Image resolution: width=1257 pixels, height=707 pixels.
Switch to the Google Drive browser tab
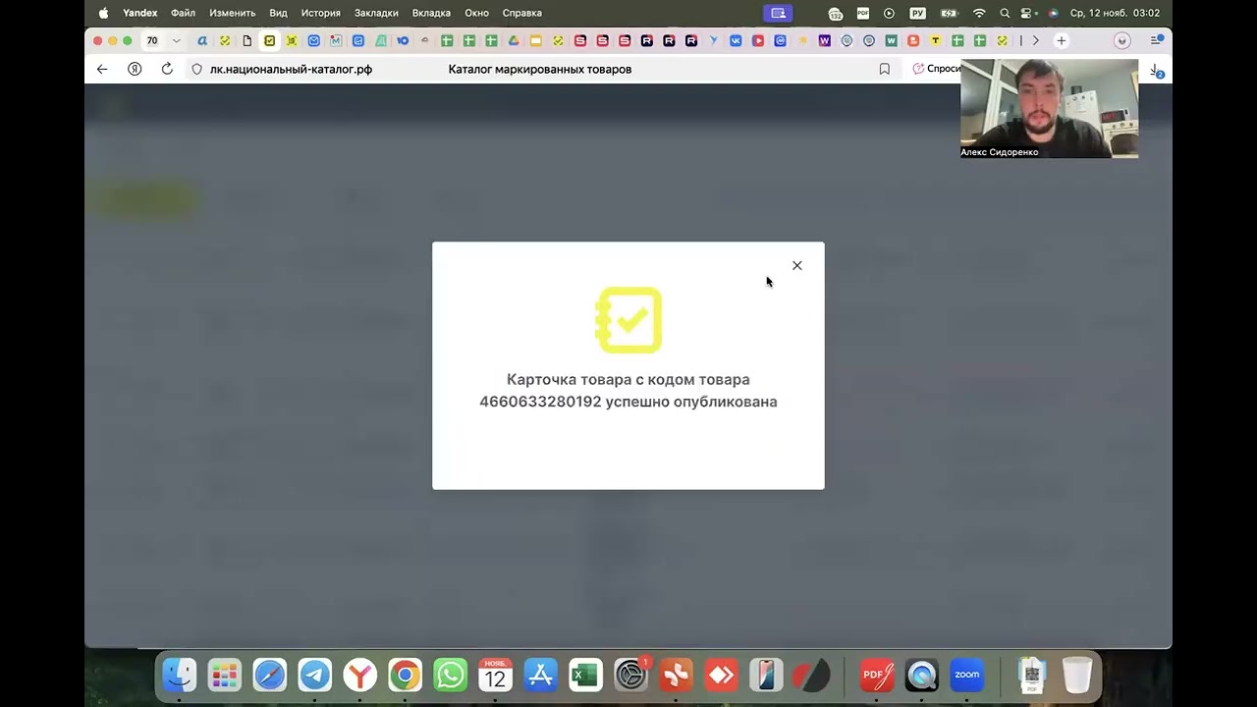(513, 40)
